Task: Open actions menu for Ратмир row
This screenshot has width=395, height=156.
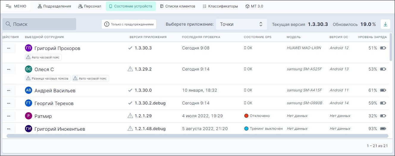Action: click(x=9, y=116)
